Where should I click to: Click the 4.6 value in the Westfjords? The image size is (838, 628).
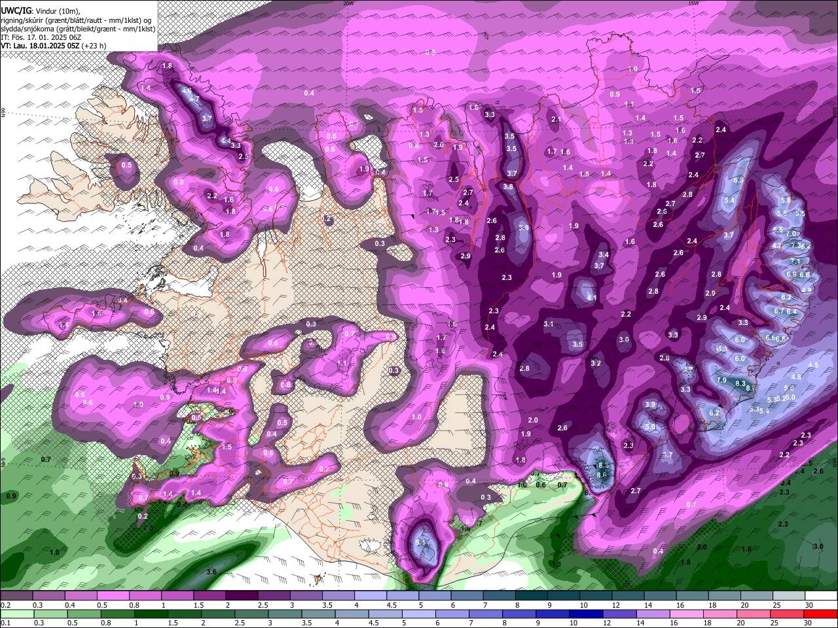[187, 91]
